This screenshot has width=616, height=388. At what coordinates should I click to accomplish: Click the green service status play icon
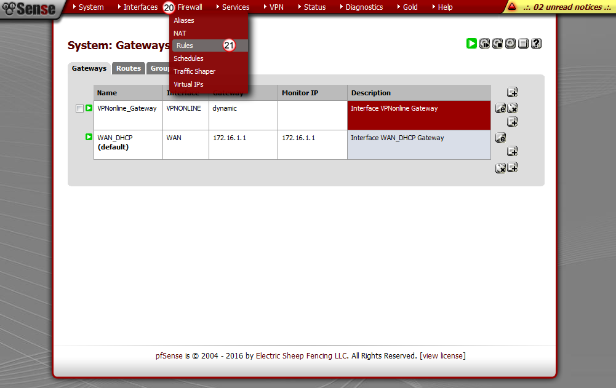click(x=471, y=44)
